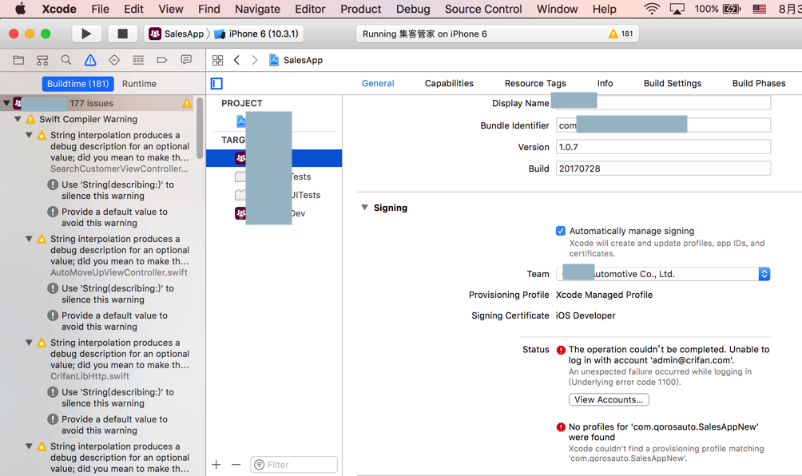Choose the iPhone 6 (10.3.1) destination

click(x=256, y=34)
